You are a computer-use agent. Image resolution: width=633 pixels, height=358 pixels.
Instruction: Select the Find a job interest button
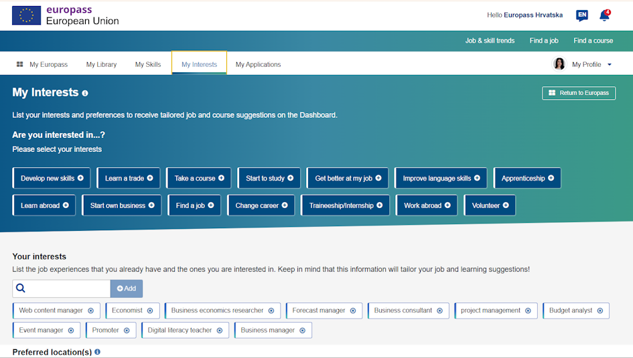[194, 205]
